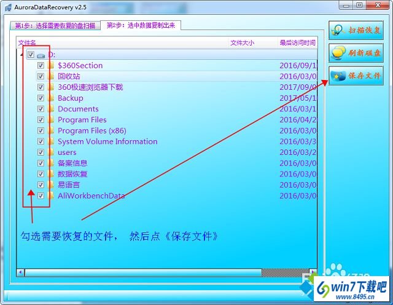Click the Documents folder icon

click(x=51, y=109)
